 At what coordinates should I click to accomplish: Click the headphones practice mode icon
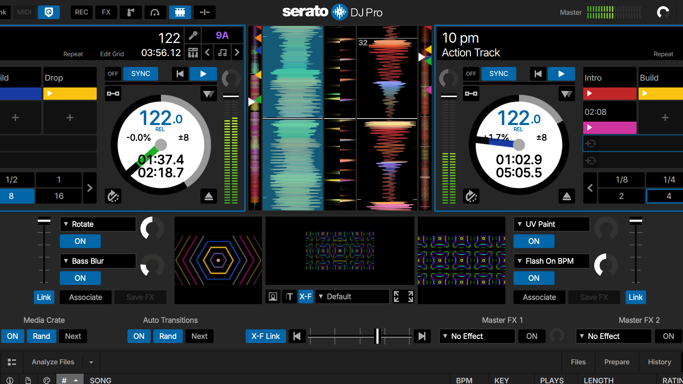pyautogui.click(x=155, y=12)
